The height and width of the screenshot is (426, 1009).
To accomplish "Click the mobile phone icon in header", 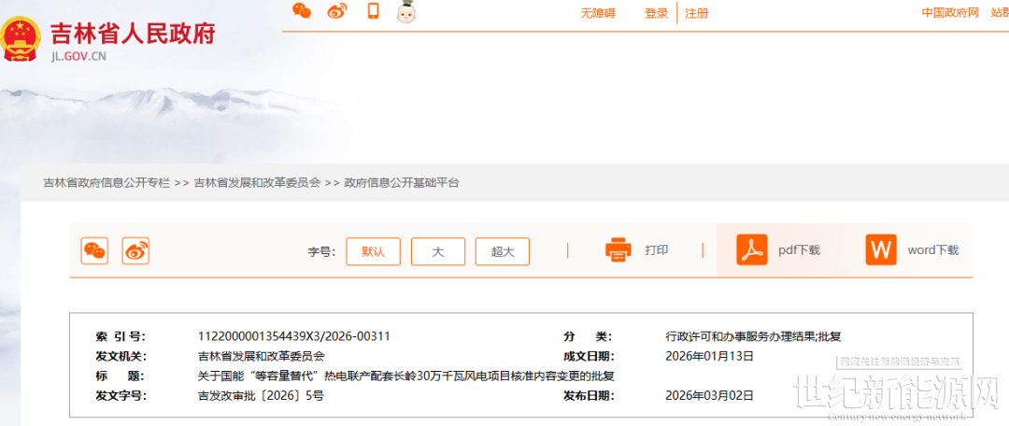I will tap(373, 11).
